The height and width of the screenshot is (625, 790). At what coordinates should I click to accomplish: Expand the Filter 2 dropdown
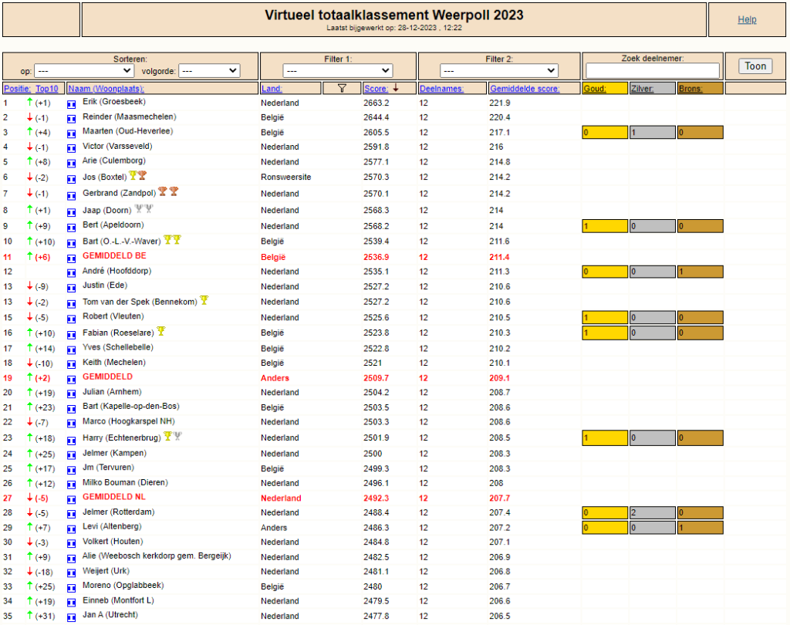[499, 70]
